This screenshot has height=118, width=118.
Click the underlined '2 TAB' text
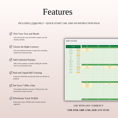point(33,23)
